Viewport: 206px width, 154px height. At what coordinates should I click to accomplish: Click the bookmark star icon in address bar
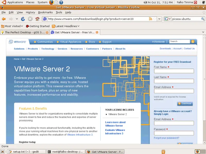pyautogui.click(x=155, y=19)
